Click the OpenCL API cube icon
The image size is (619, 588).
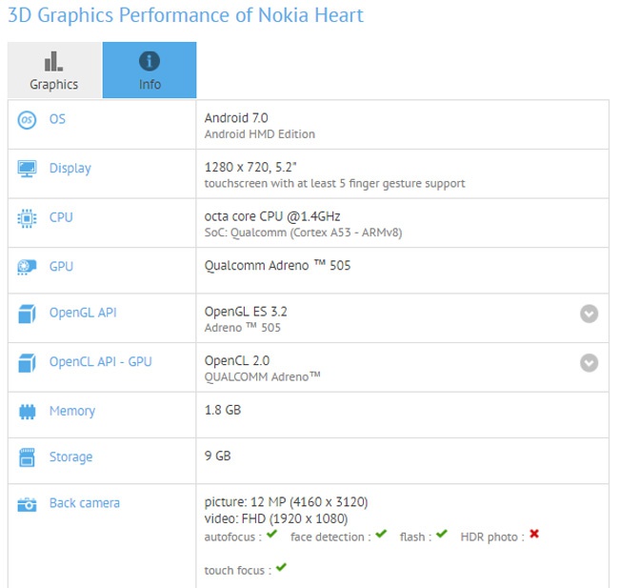(x=27, y=362)
